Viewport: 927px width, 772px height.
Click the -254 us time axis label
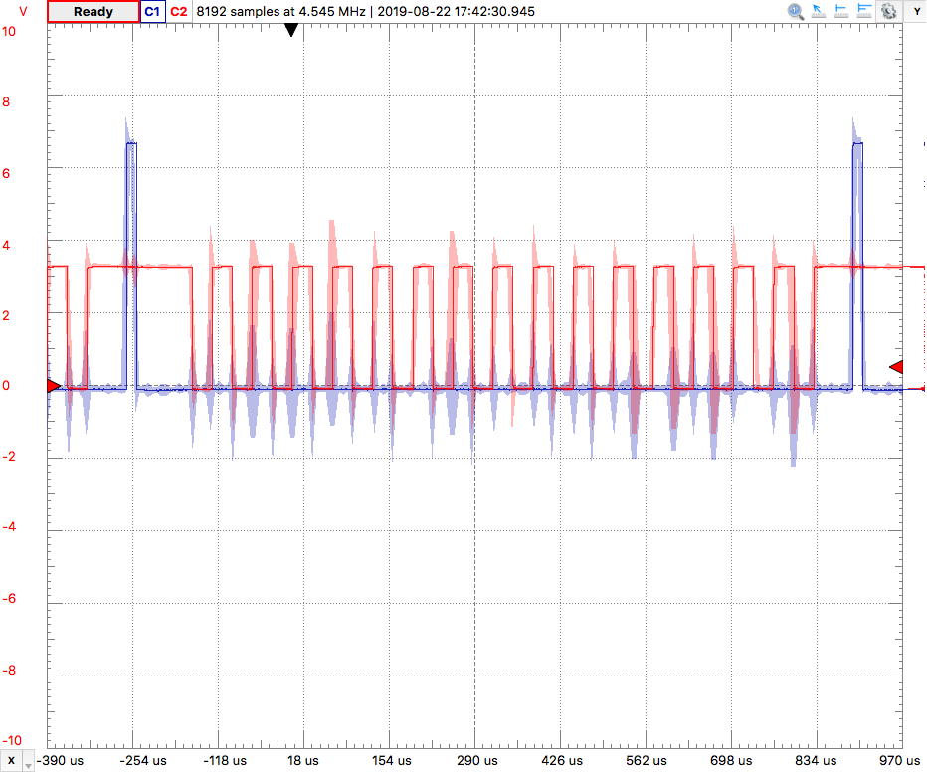[143, 761]
